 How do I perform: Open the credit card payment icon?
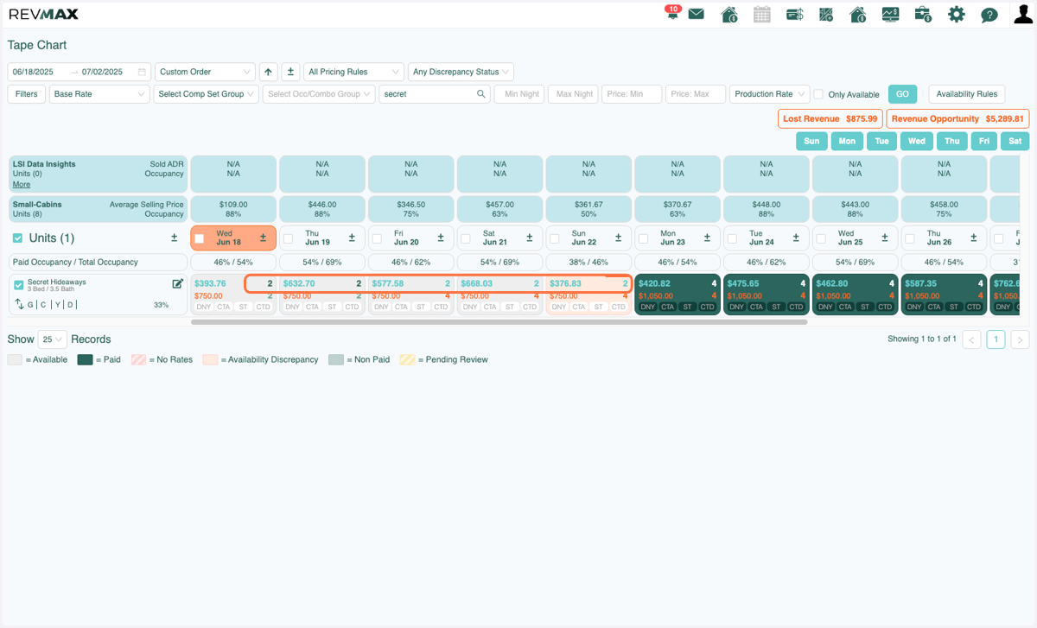[795, 14]
